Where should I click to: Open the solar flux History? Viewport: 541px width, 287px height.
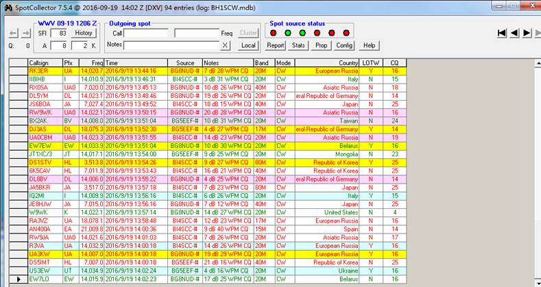(x=84, y=33)
